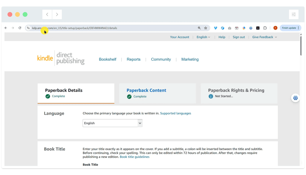Click the green checkmark under Paperback Content

129,97
